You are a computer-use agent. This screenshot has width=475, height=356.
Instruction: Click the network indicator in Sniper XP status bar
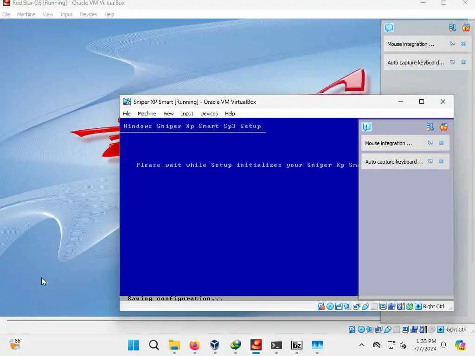356,306
